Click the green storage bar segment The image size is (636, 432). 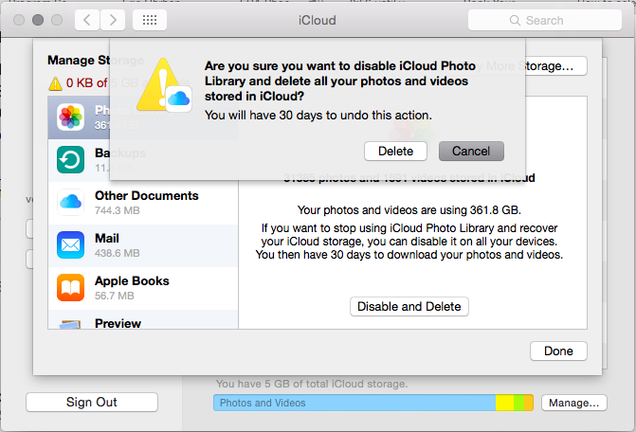(519, 403)
